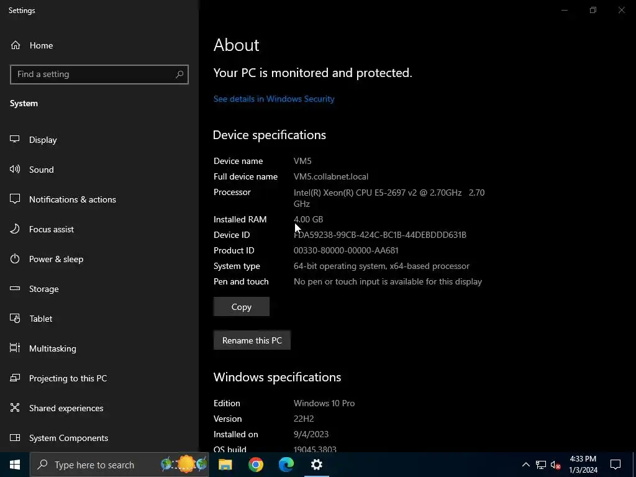
Task: Click the Windows specifications heading
Action: (277, 377)
